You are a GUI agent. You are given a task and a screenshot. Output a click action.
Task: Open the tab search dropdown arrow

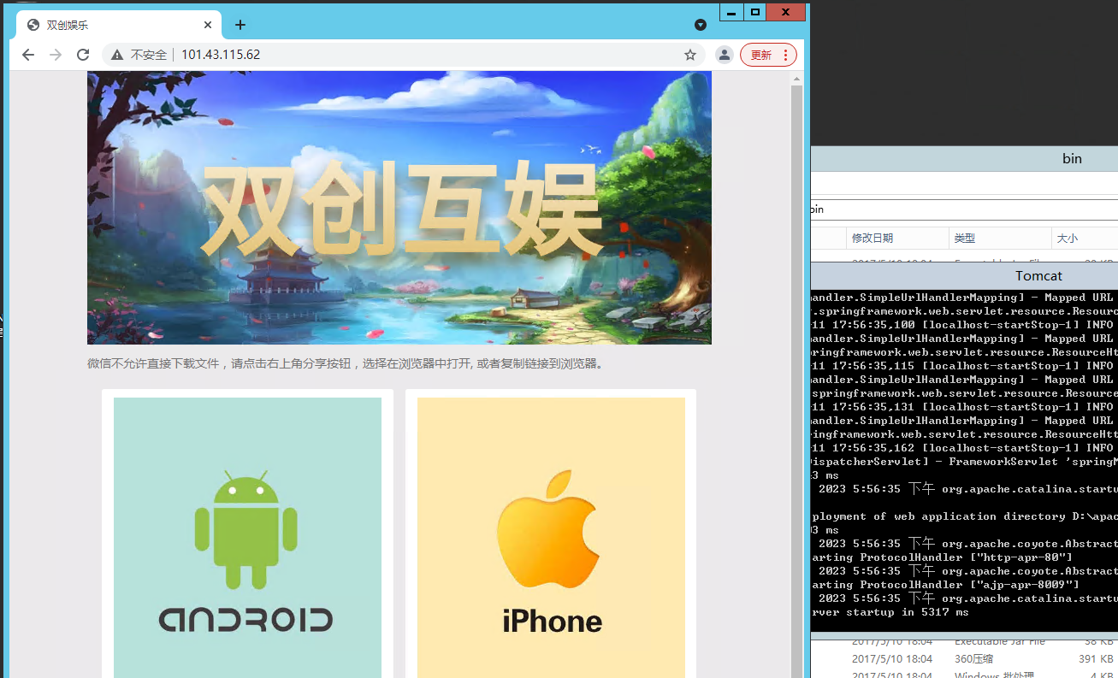pos(701,25)
